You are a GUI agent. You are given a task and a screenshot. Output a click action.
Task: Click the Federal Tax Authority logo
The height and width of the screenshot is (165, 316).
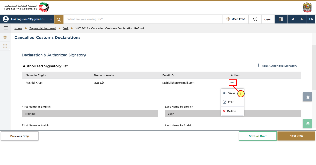point(27,7)
